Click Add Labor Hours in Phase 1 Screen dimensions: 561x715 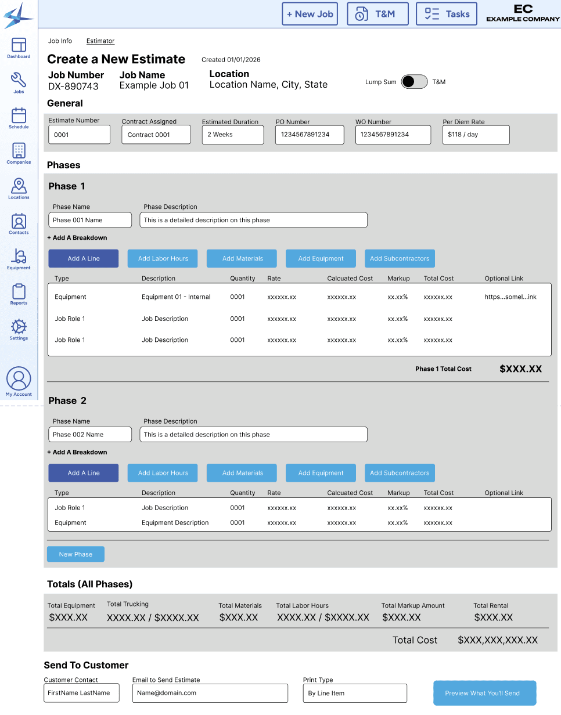point(163,258)
